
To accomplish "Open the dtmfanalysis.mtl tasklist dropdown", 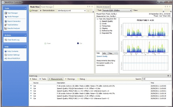I will [85, 11].
